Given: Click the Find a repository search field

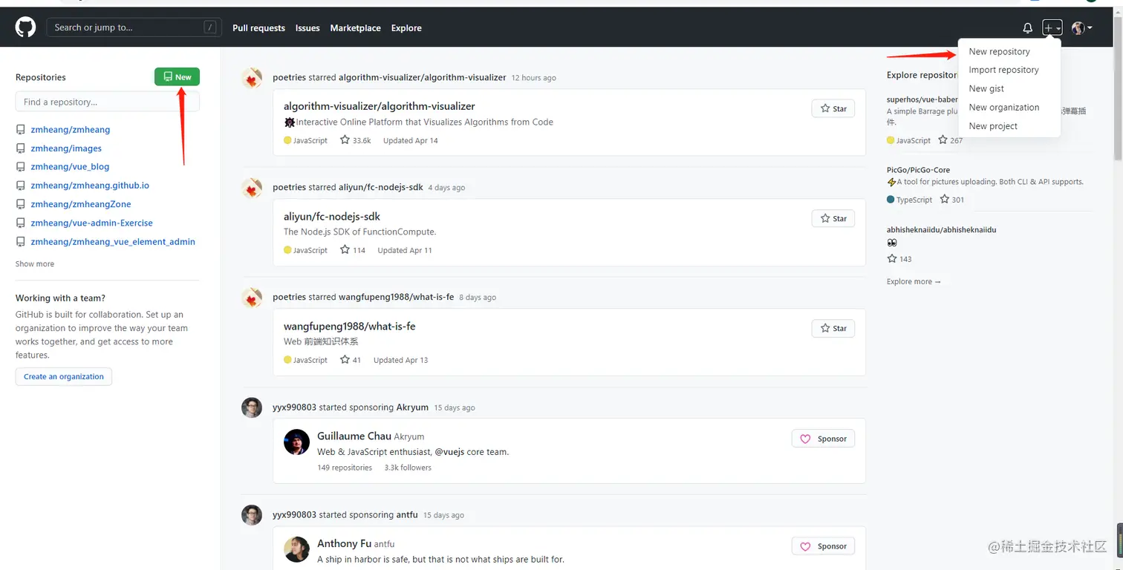Looking at the screenshot, I should (107, 102).
